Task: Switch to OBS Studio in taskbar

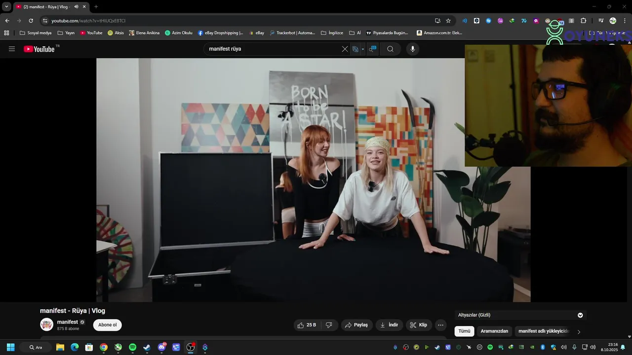Action: [x=191, y=347]
